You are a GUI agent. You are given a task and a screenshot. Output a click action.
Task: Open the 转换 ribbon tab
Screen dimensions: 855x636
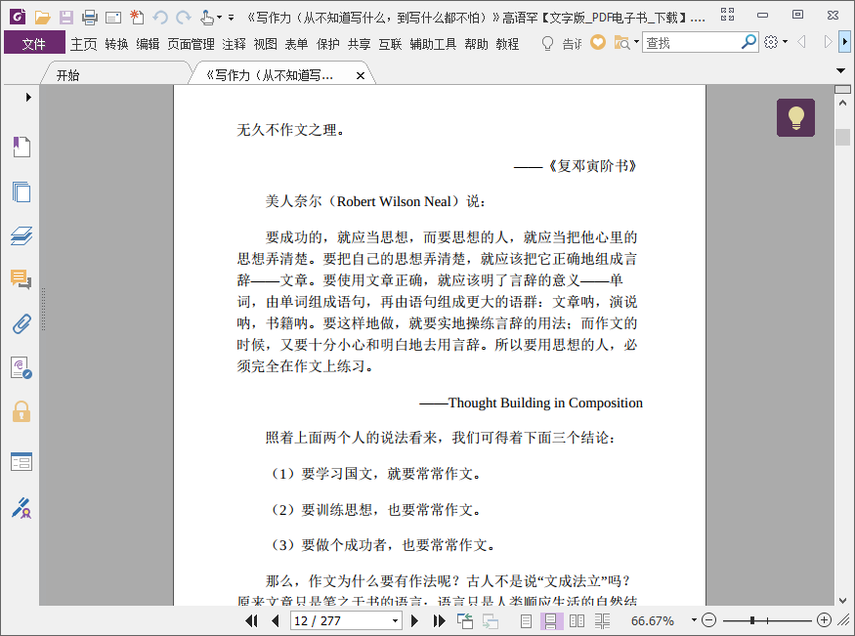pos(116,44)
